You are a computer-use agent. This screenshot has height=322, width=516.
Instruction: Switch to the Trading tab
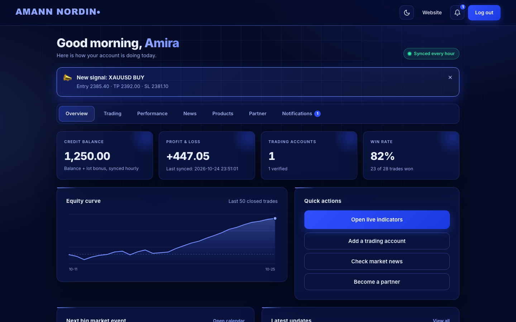coord(113,114)
